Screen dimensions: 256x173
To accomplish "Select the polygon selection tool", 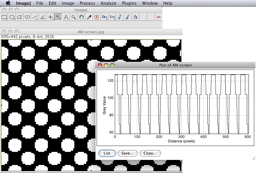I will click(20, 17).
